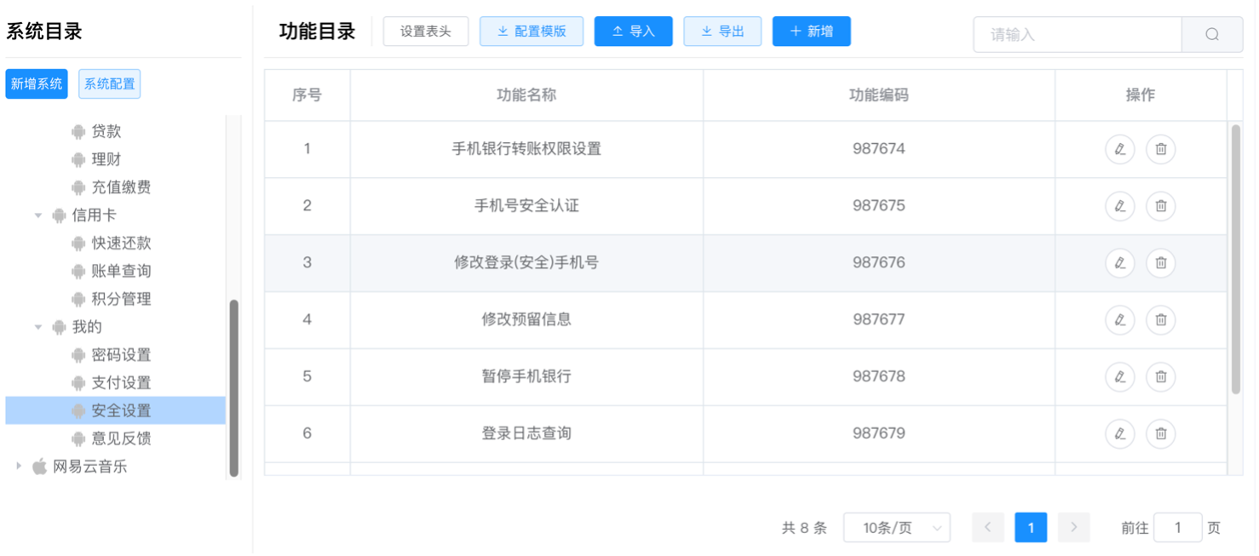The image size is (1259, 556).
Task: Open 设置表头 column settings
Action: 425,32
